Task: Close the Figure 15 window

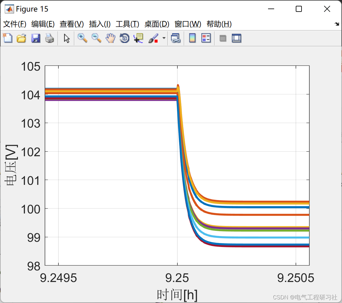Action: click(327, 9)
